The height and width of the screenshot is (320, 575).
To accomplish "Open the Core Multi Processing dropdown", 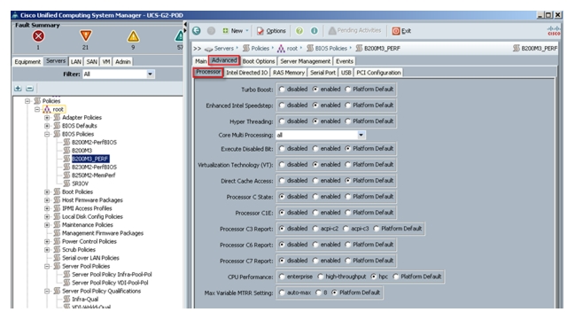I will coord(361,135).
